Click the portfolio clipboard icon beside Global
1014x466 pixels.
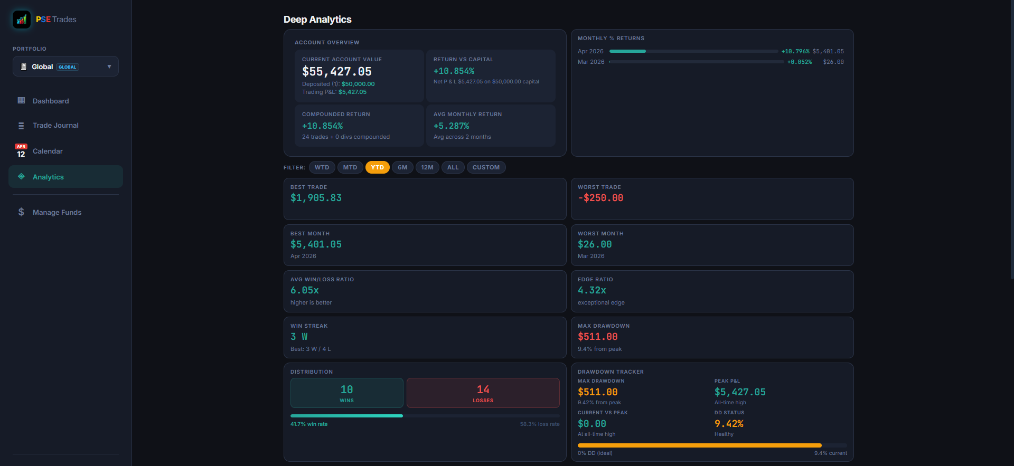click(x=23, y=67)
